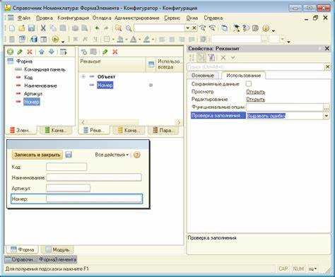335x277 pixels.
Task: Toggle Использовать всегда mark for Номер attribute
Action: click(151, 85)
